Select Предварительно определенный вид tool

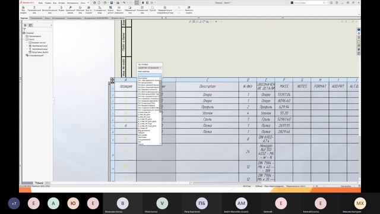(165, 10)
